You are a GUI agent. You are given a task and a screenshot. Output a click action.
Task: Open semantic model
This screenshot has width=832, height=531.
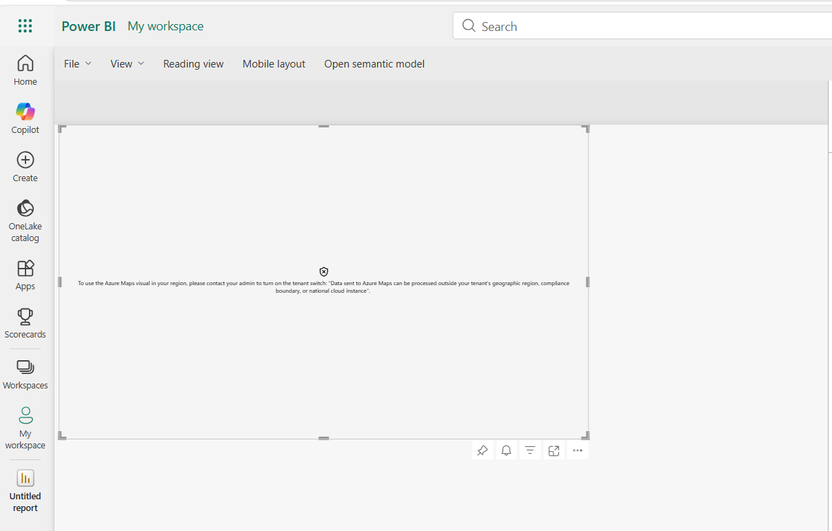[374, 64]
